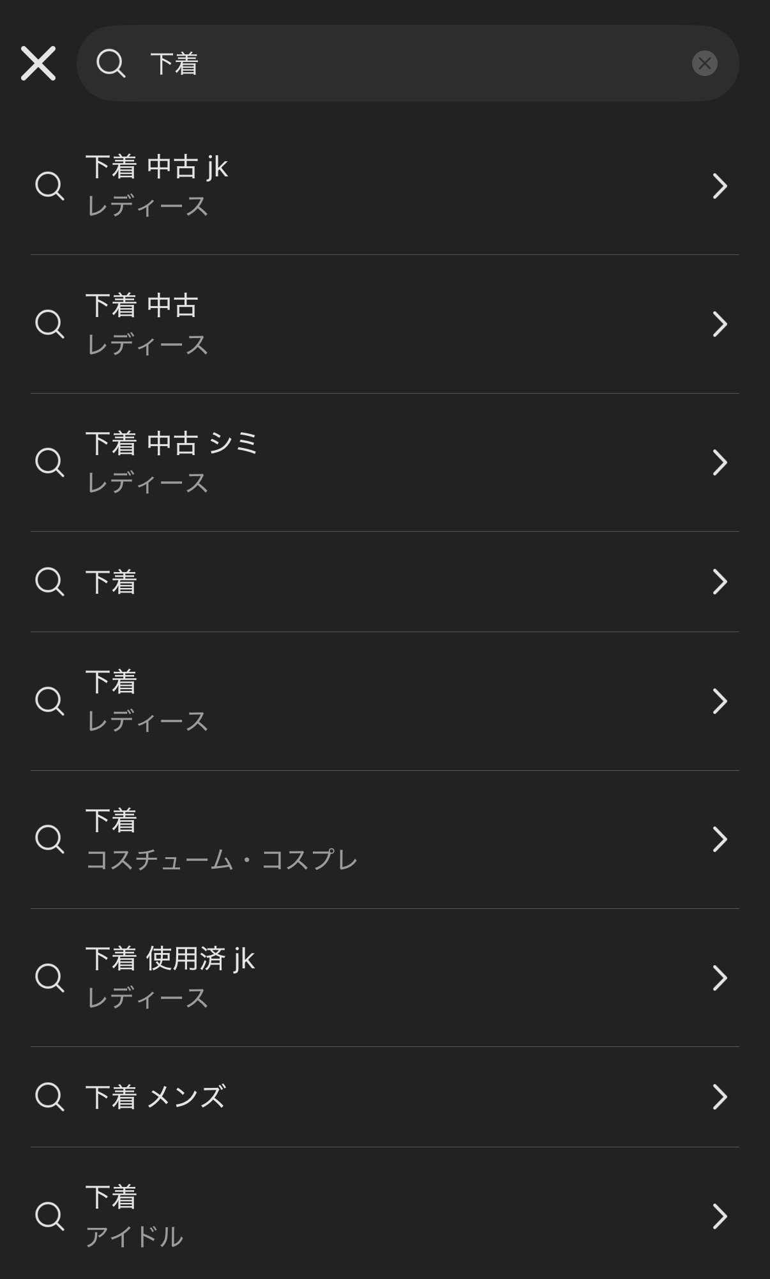Clear the search text with the round x button

pos(704,63)
